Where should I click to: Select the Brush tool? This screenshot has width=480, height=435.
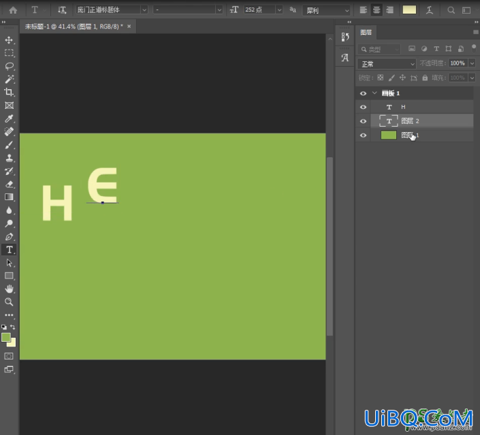9,145
